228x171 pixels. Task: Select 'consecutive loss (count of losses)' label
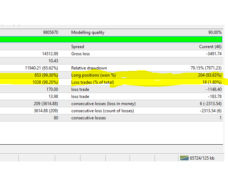click(103, 111)
